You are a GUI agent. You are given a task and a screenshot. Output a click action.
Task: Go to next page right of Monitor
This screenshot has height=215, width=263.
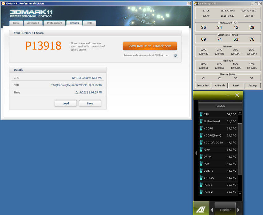click(x=239, y=210)
